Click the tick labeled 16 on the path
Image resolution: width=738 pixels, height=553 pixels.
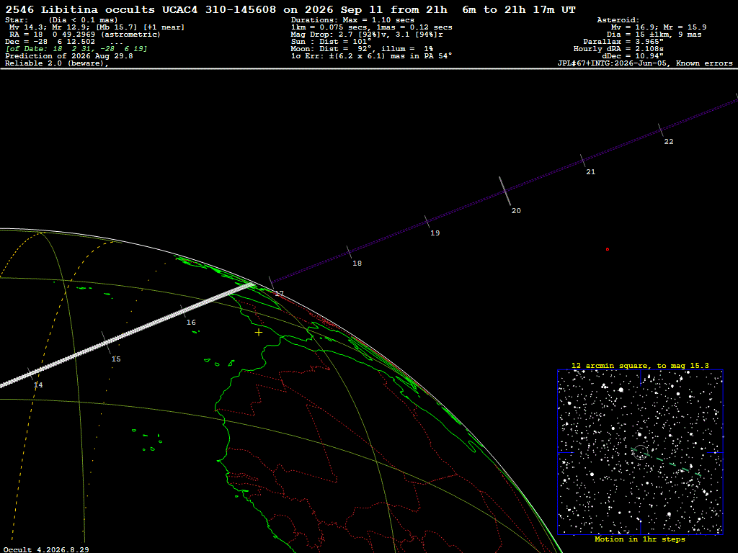191,323
